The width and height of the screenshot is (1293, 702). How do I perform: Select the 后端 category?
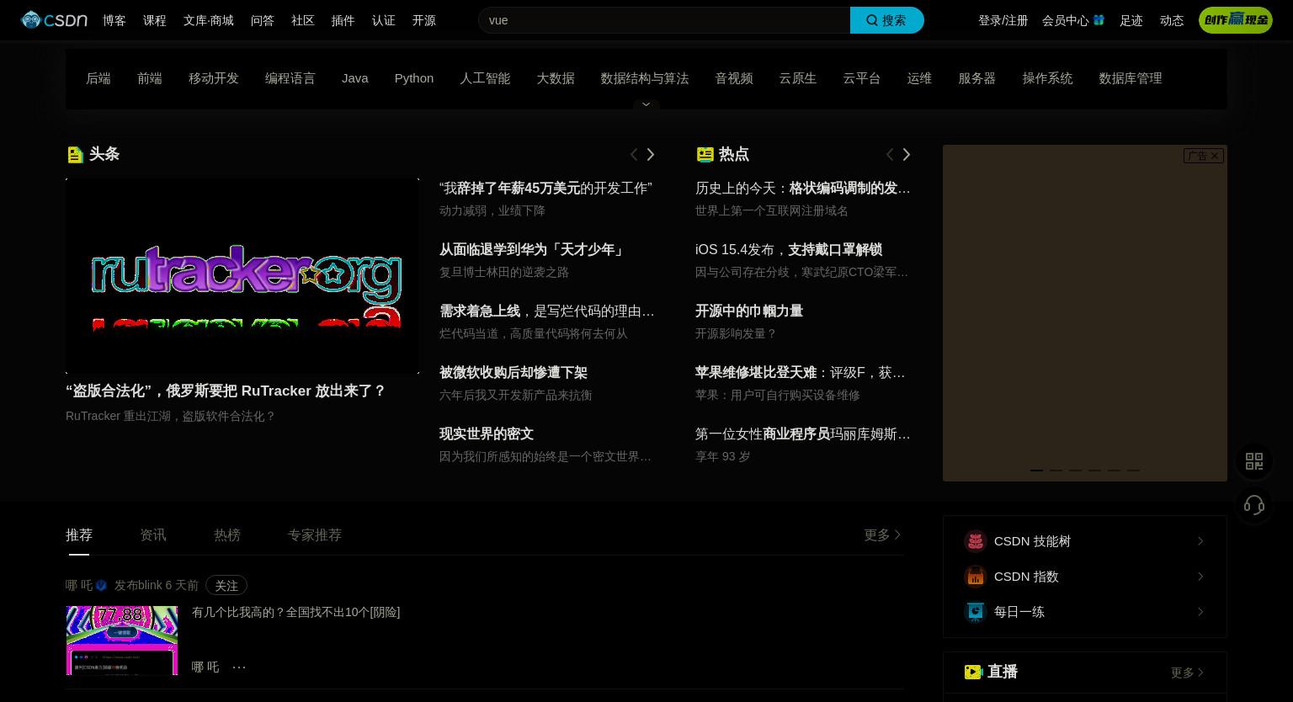(98, 78)
